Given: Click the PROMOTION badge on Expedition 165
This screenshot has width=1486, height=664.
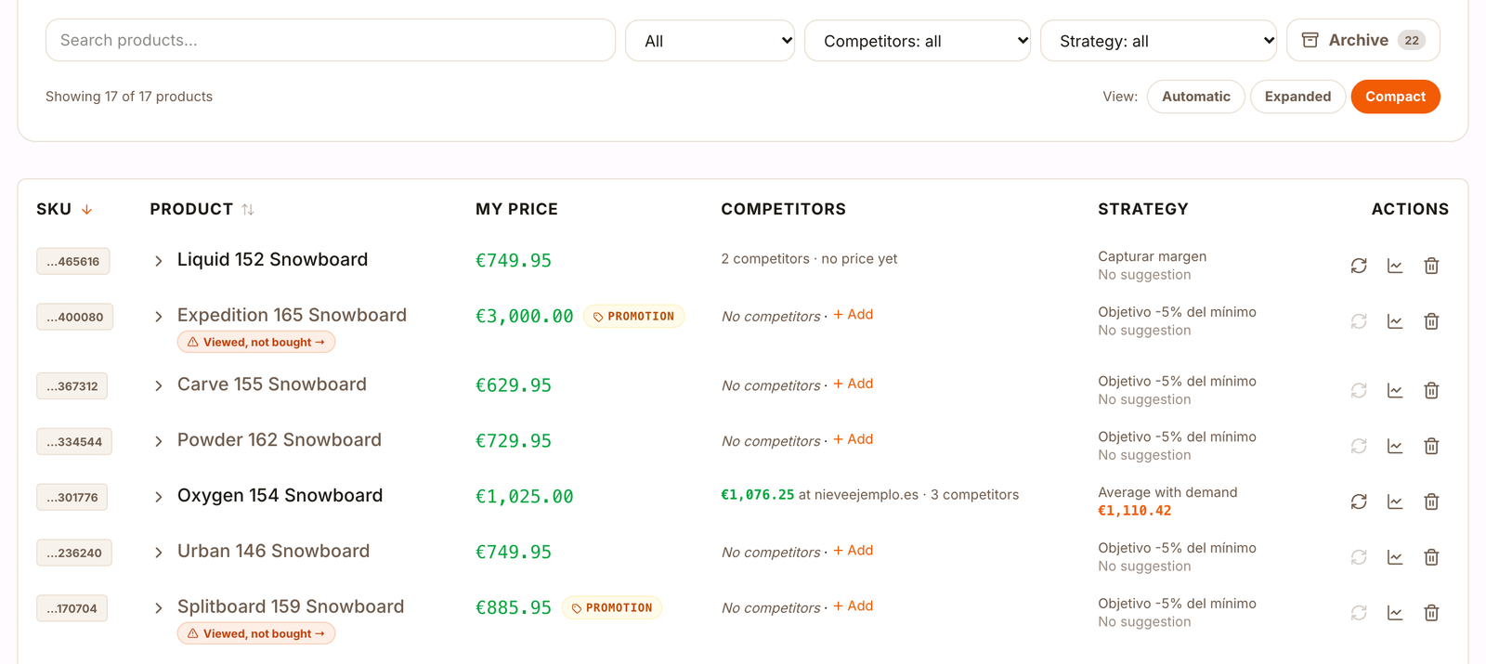Looking at the screenshot, I should [x=634, y=317].
